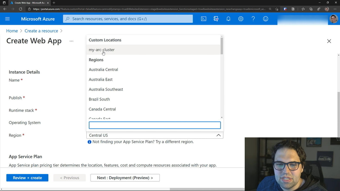Select Brazil South region
The image size is (340, 191).
[153, 99]
